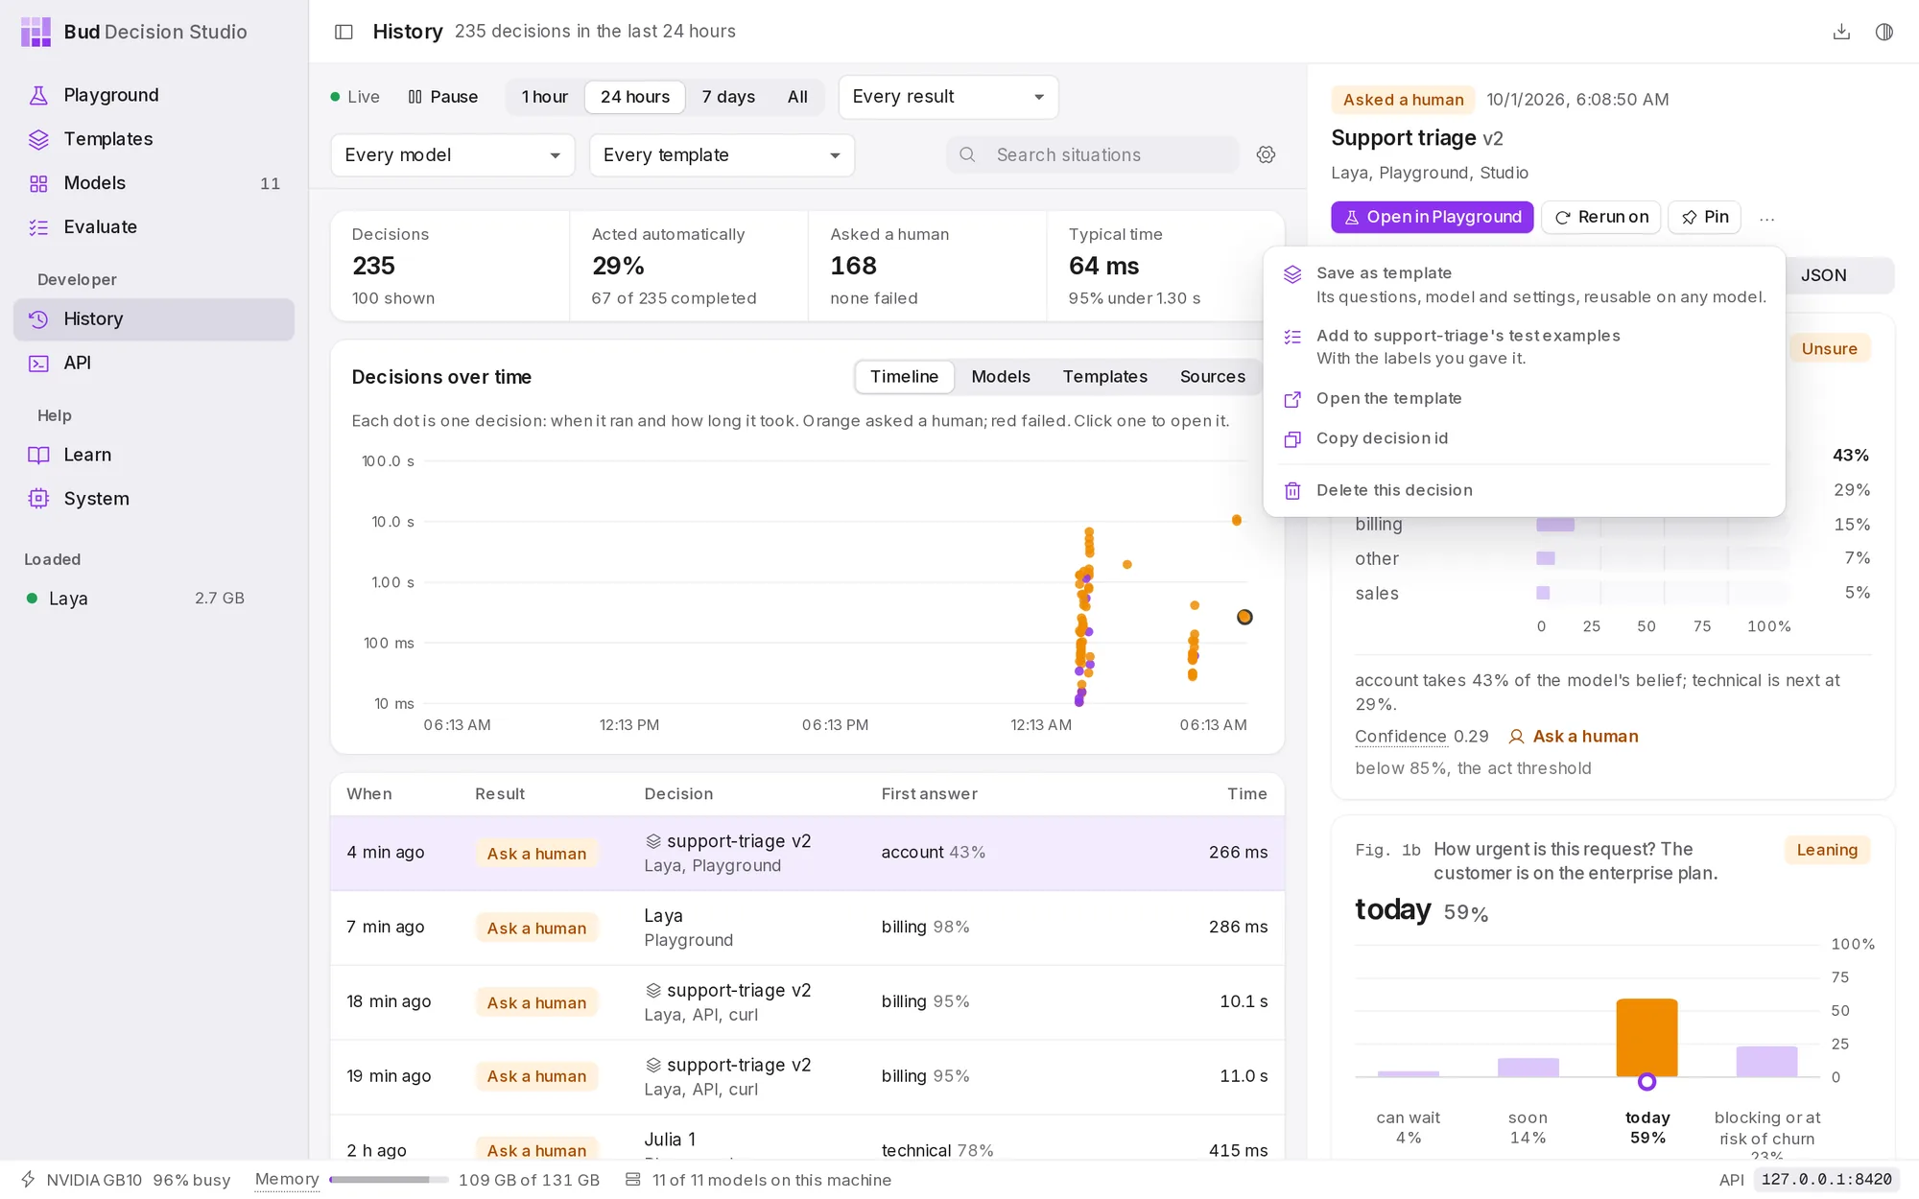Open the Learn help page

[154, 455]
